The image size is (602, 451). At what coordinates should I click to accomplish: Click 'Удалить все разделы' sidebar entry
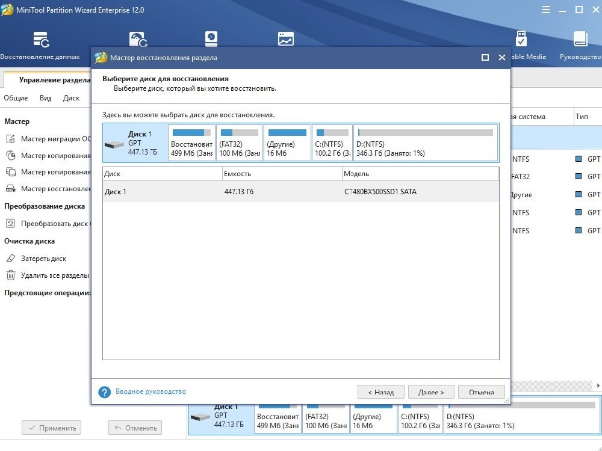55,275
